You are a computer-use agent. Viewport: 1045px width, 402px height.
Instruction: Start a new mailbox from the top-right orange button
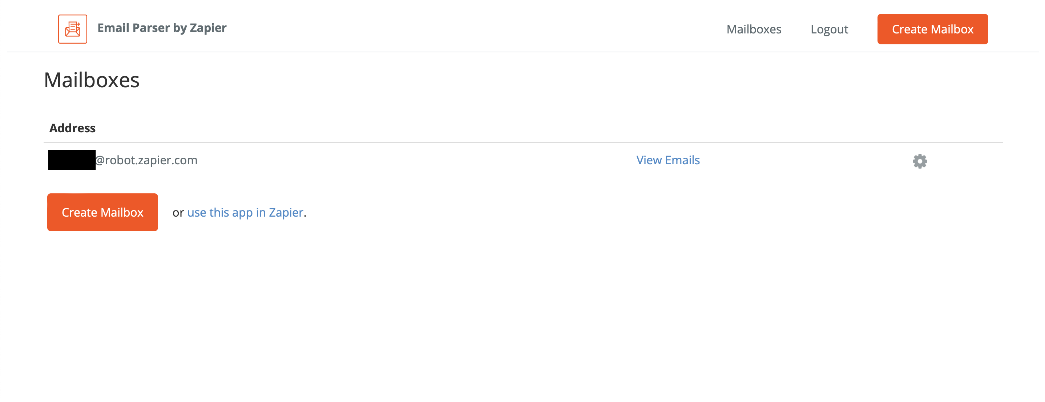click(933, 29)
